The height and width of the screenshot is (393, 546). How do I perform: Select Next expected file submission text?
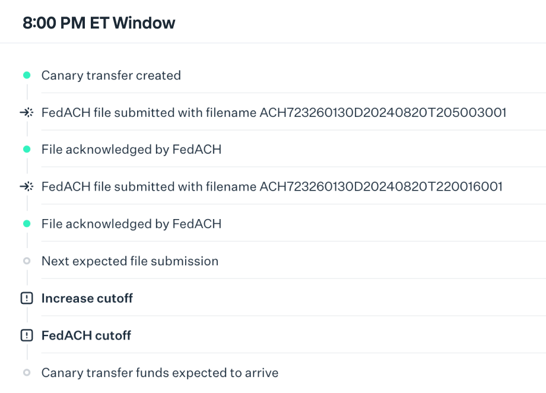(x=130, y=261)
